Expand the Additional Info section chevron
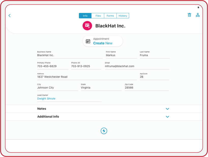This screenshot has height=157, width=208. [x=167, y=117]
